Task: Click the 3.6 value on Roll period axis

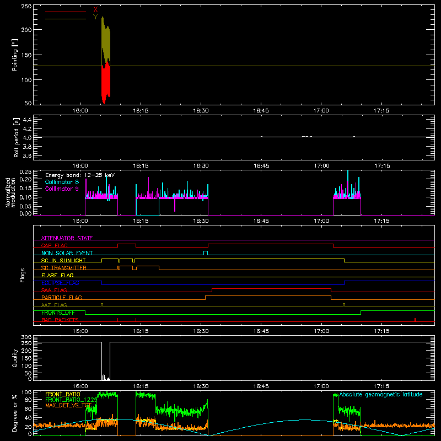Action: click(27, 155)
